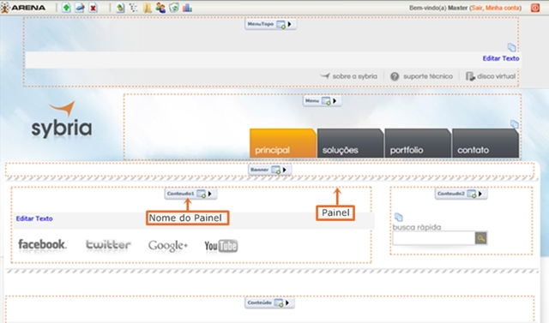Click copy icon above busca rápida

[398, 217]
